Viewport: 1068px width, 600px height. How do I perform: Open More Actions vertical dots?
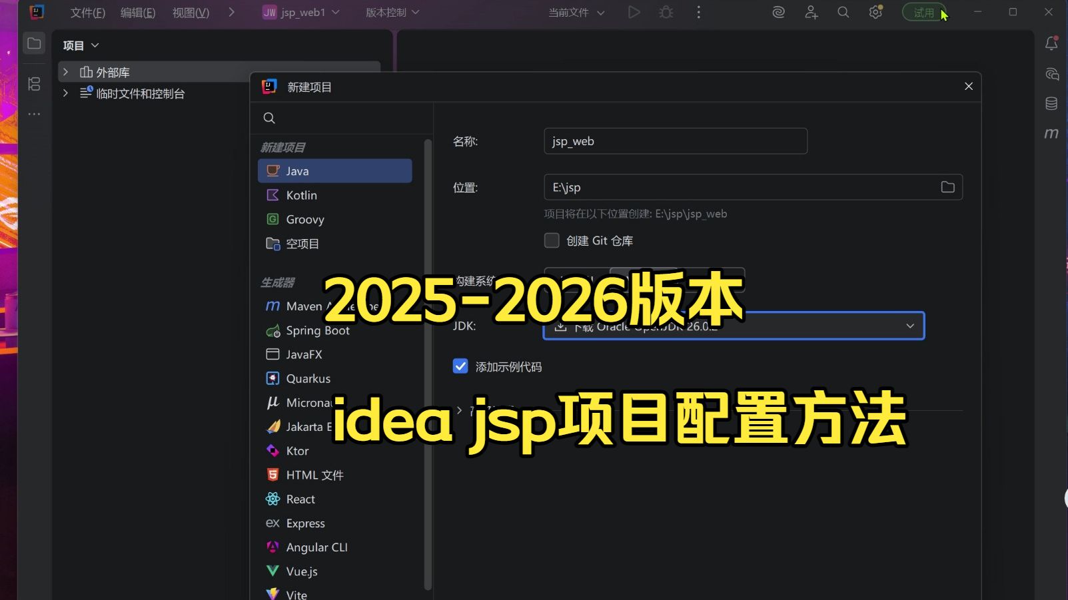click(x=698, y=12)
